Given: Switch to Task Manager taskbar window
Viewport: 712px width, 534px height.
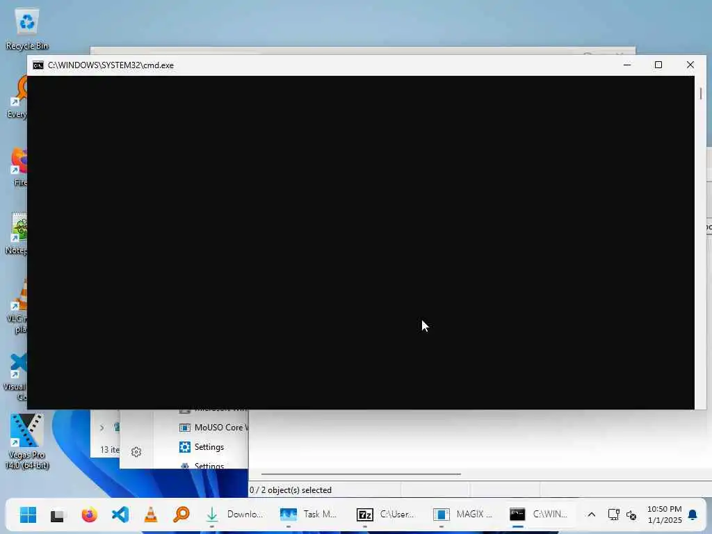Looking at the screenshot, I should pos(309,515).
